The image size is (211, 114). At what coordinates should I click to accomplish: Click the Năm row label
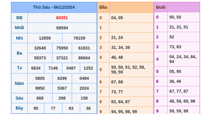coord(19,83)
